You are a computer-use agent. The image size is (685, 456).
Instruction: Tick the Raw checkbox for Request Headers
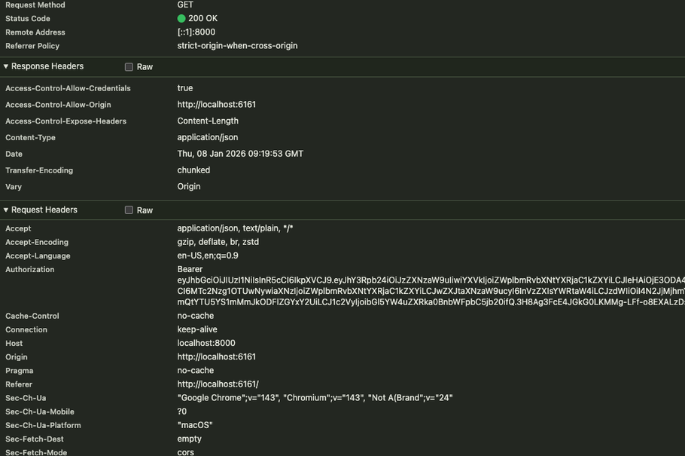tap(129, 210)
